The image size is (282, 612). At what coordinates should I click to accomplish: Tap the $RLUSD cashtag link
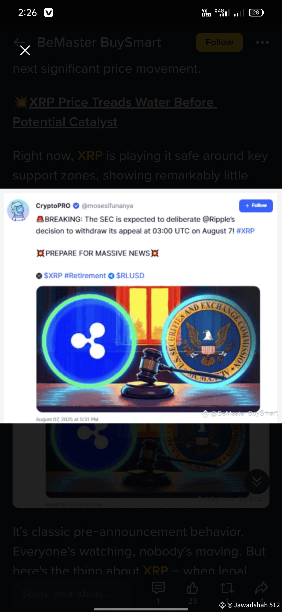[x=130, y=276]
